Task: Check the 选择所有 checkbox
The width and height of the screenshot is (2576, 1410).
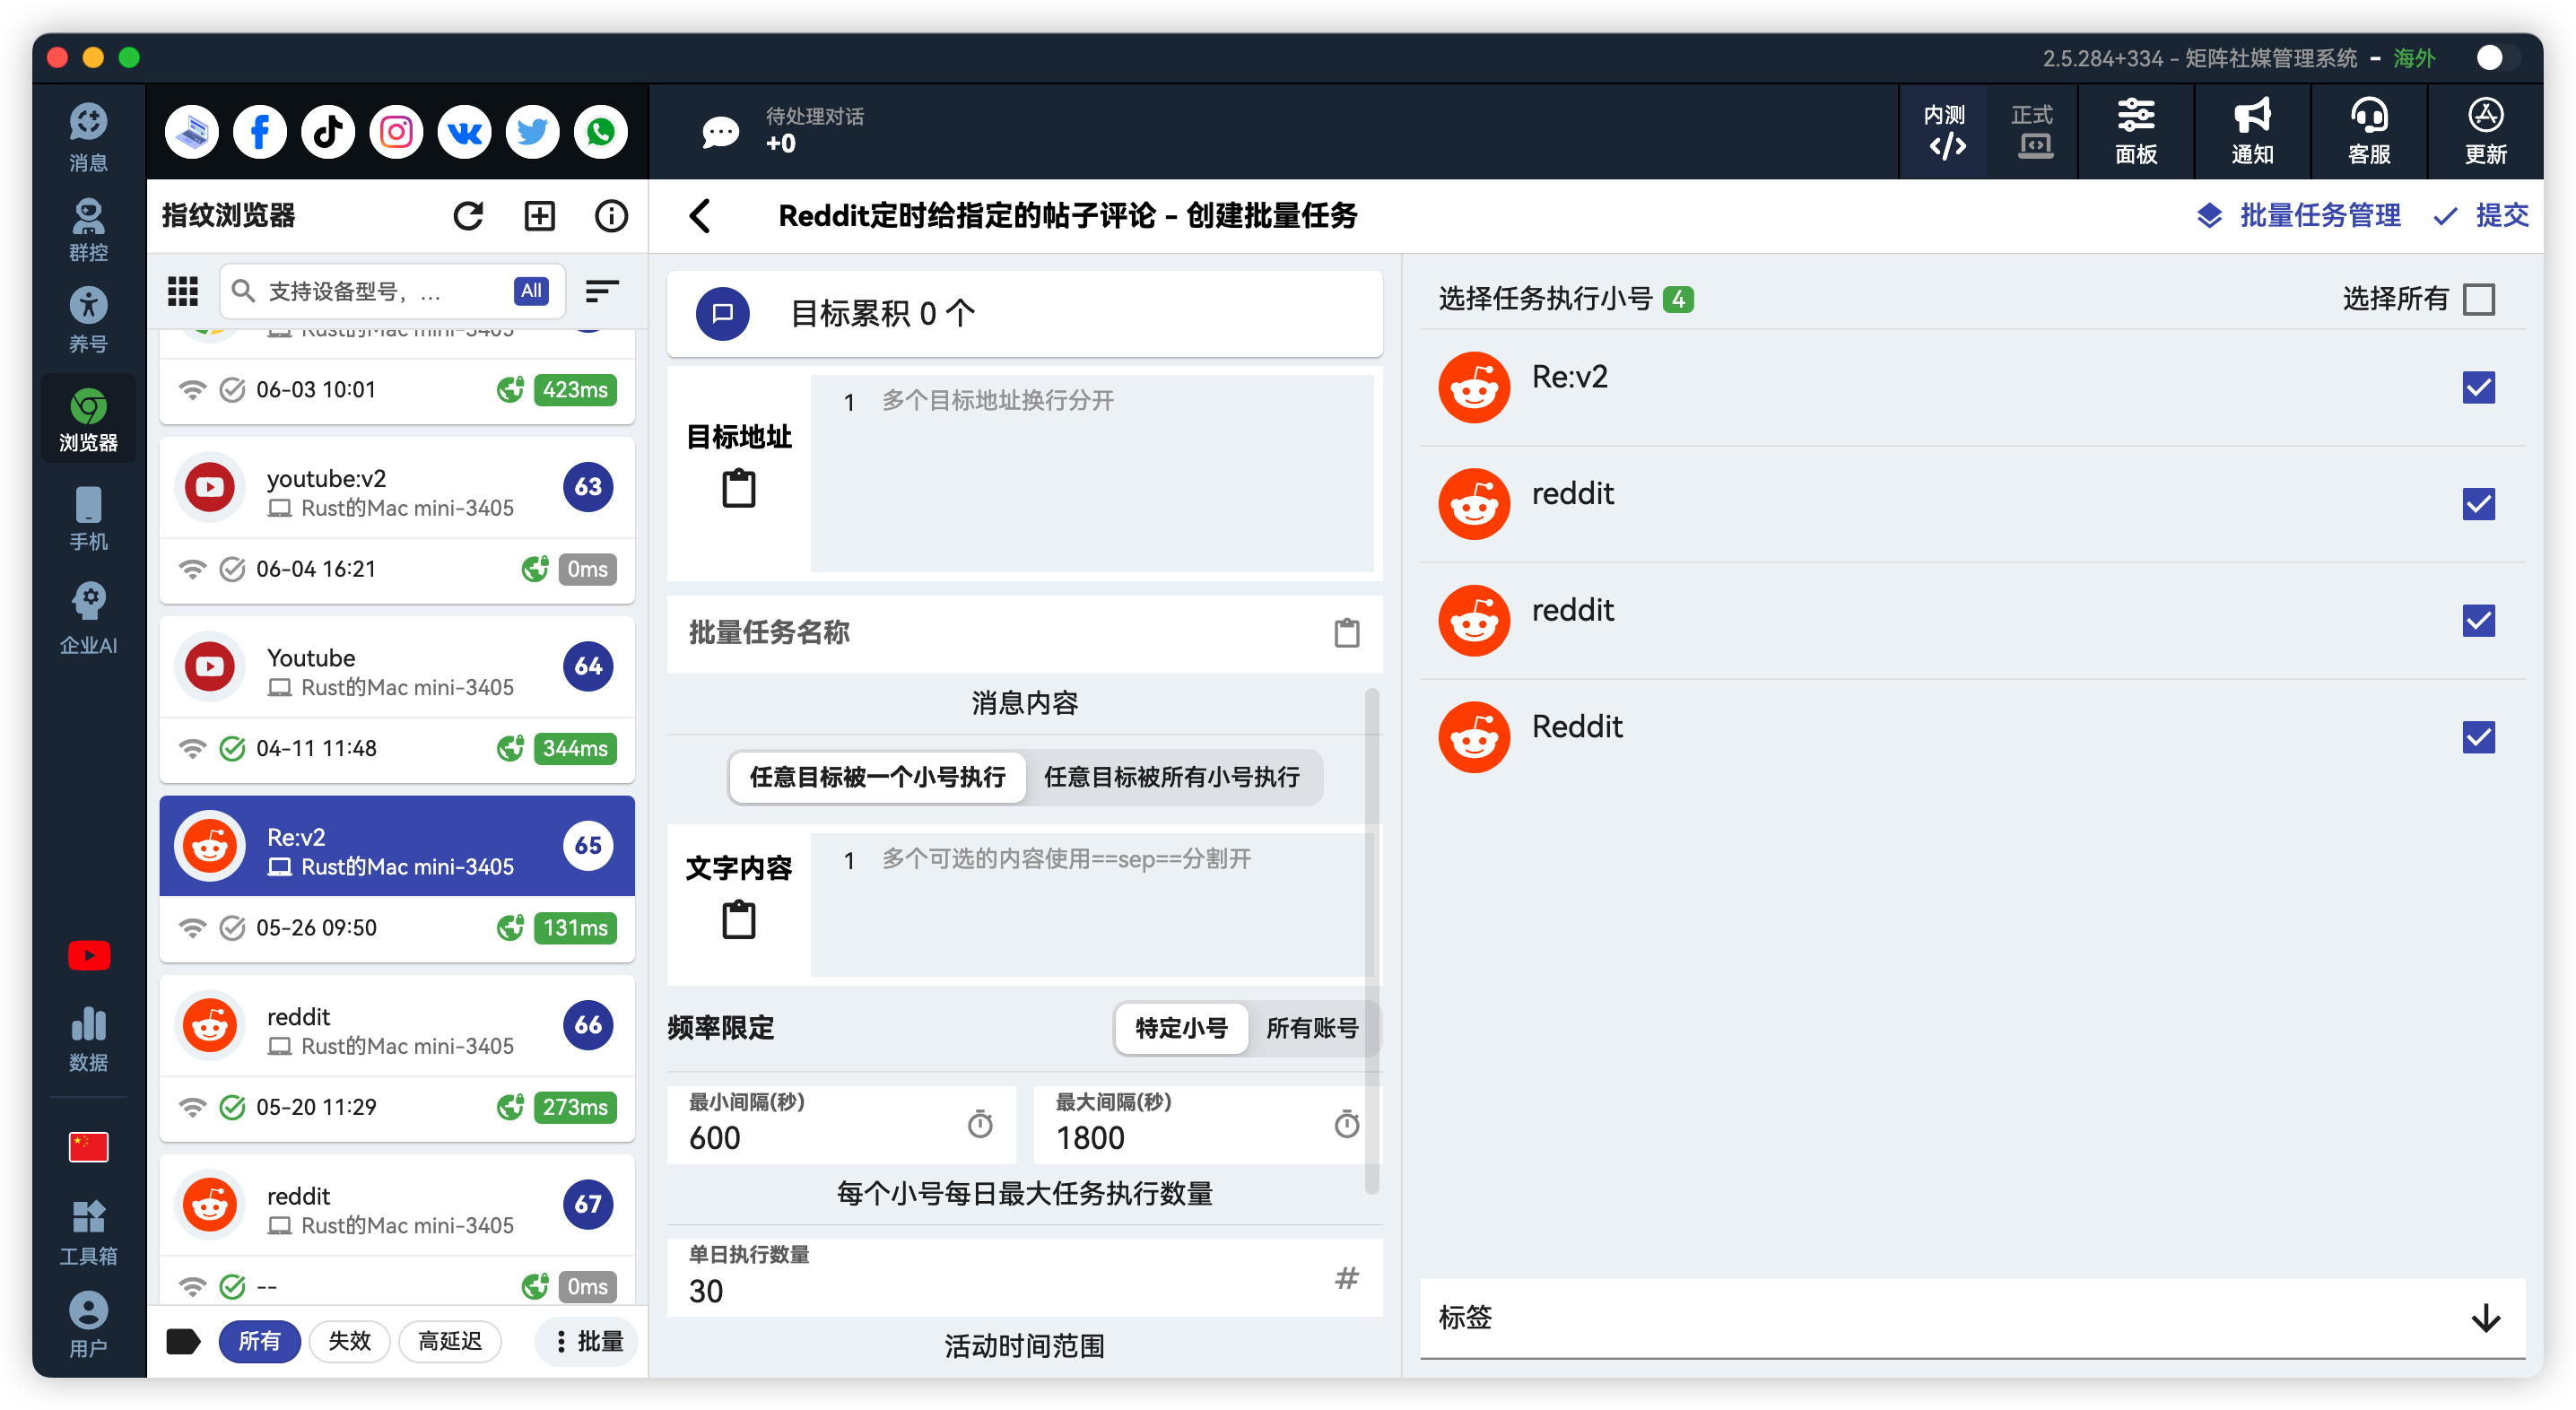Action: point(2479,299)
